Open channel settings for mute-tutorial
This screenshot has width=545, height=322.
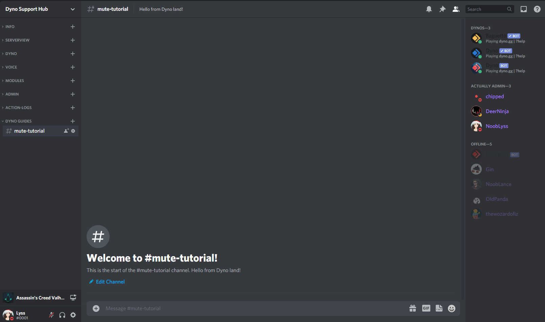click(73, 131)
